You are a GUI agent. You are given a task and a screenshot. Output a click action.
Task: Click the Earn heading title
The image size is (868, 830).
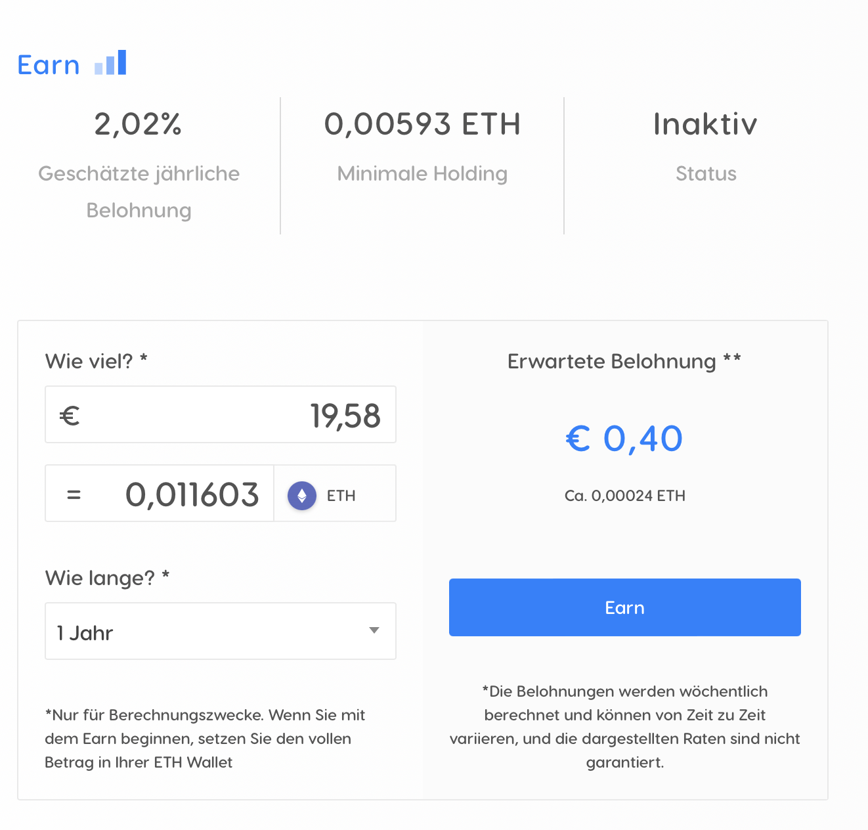coord(49,65)
